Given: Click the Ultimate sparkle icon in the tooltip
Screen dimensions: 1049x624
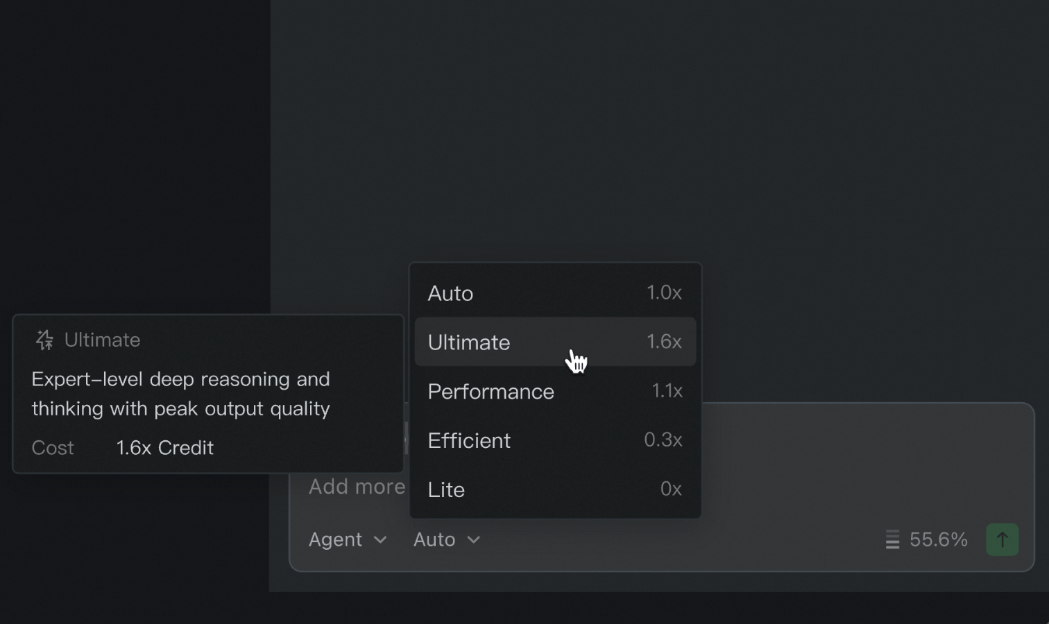Looking at the screenshot, I should pyautogui.click(x=45, y=340).
